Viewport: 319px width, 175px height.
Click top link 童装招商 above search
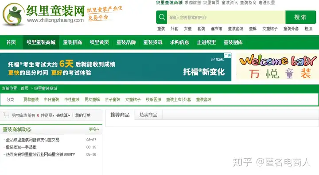[248, 3]
